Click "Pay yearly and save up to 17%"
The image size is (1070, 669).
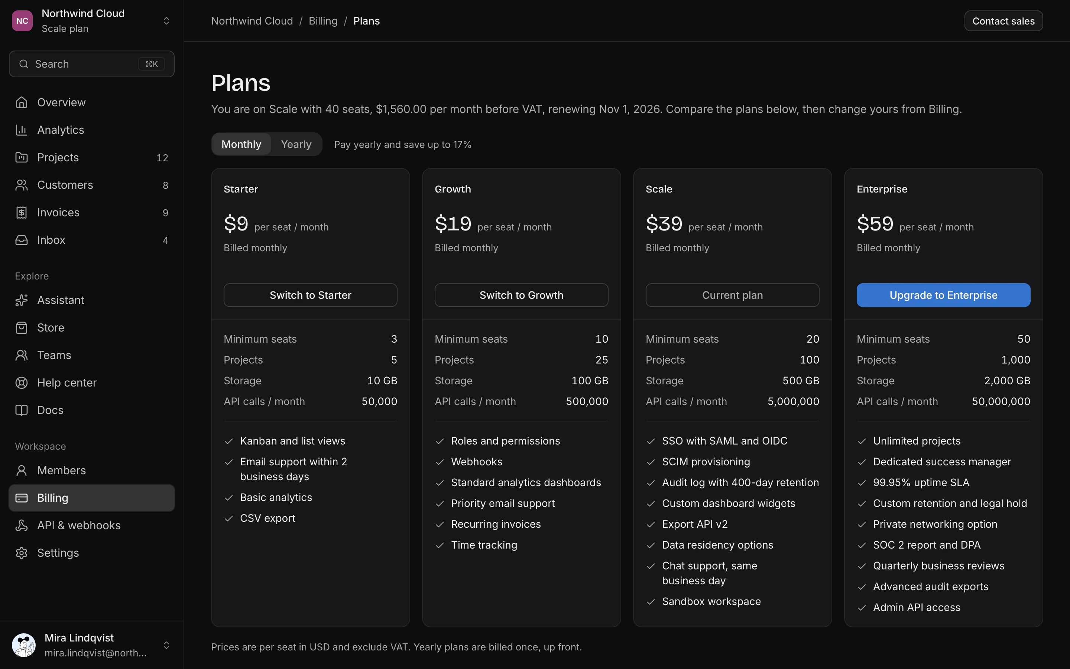(x=402, y=145)
